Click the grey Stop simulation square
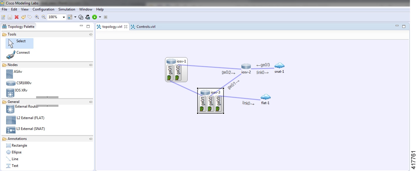Screen dimensions: 417x171 tap(106, 17)
